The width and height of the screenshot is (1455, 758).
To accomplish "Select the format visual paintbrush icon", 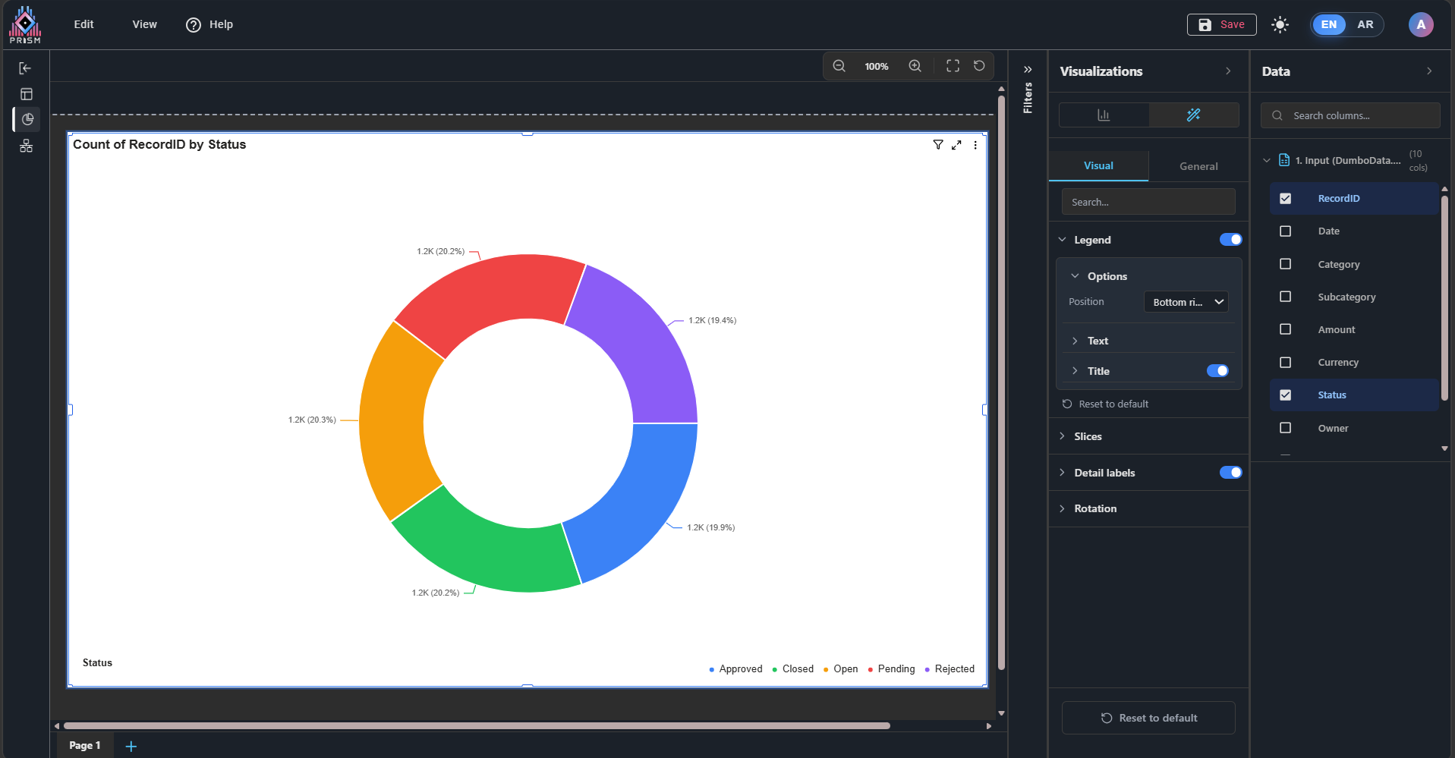I will click(1193, 115).
